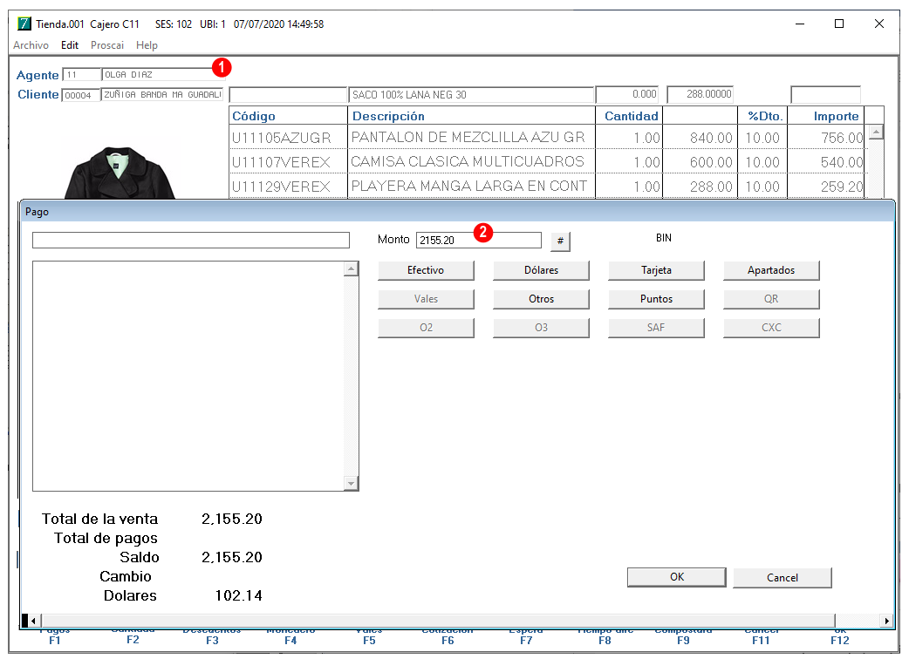The image size is (909, 659).
Task: Click horizontal scrollbar right arrow
Action: point(886,621)
